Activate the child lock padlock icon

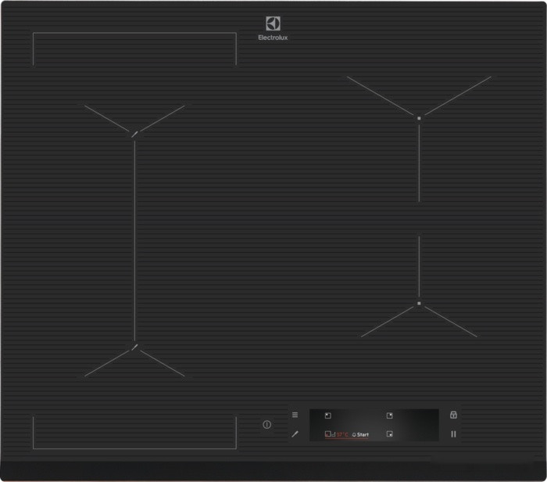pyautogui.click(x=453, y=415)
